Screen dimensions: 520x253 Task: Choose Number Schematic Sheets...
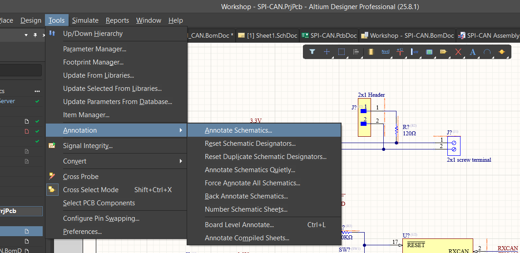(x=264, y=209)
